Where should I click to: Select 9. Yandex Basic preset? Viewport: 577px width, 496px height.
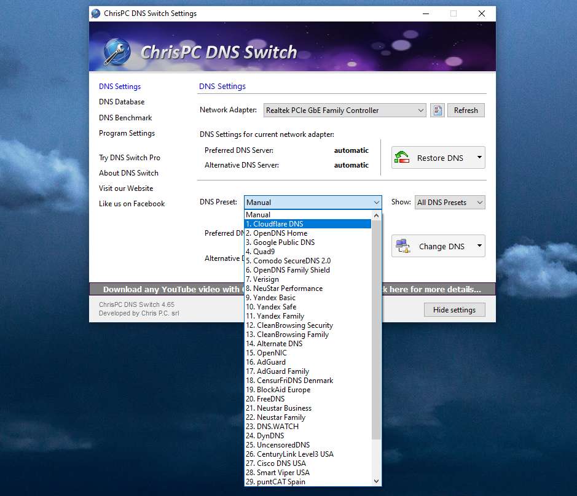tap(308, 298)
